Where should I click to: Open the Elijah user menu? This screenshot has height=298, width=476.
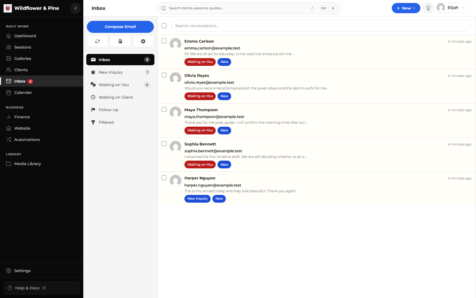click(x=452, y=8)
